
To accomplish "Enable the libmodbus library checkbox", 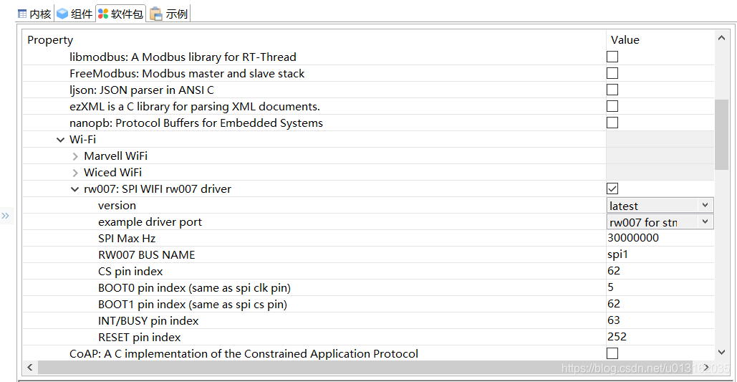I will [x=612, y=57].
